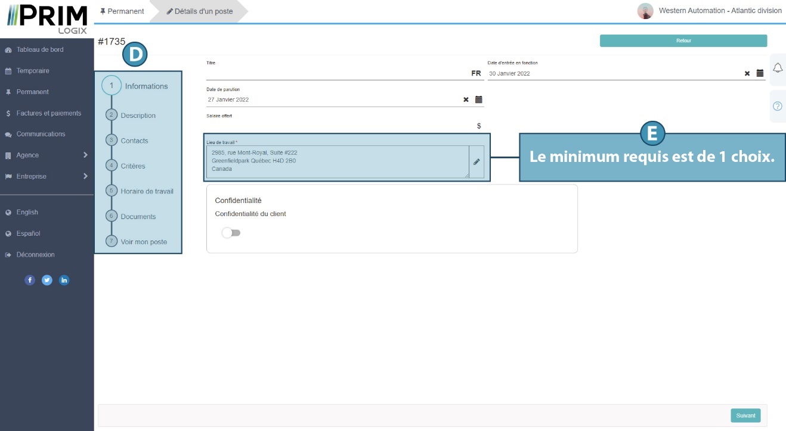
Task: Open Factures et paiements in sidebar
Action: (x=48, y=113)
